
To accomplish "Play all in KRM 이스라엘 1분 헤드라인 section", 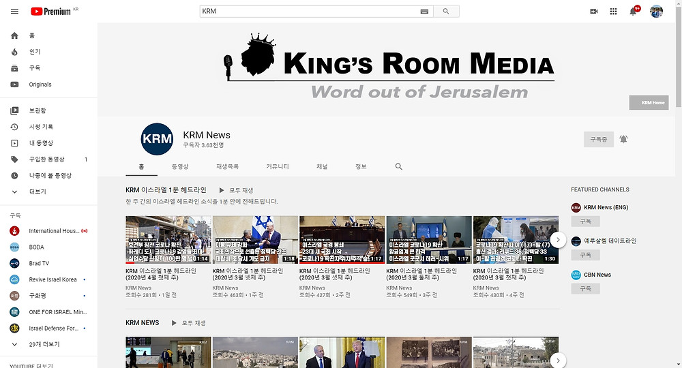I will click(x=236, y=190).
